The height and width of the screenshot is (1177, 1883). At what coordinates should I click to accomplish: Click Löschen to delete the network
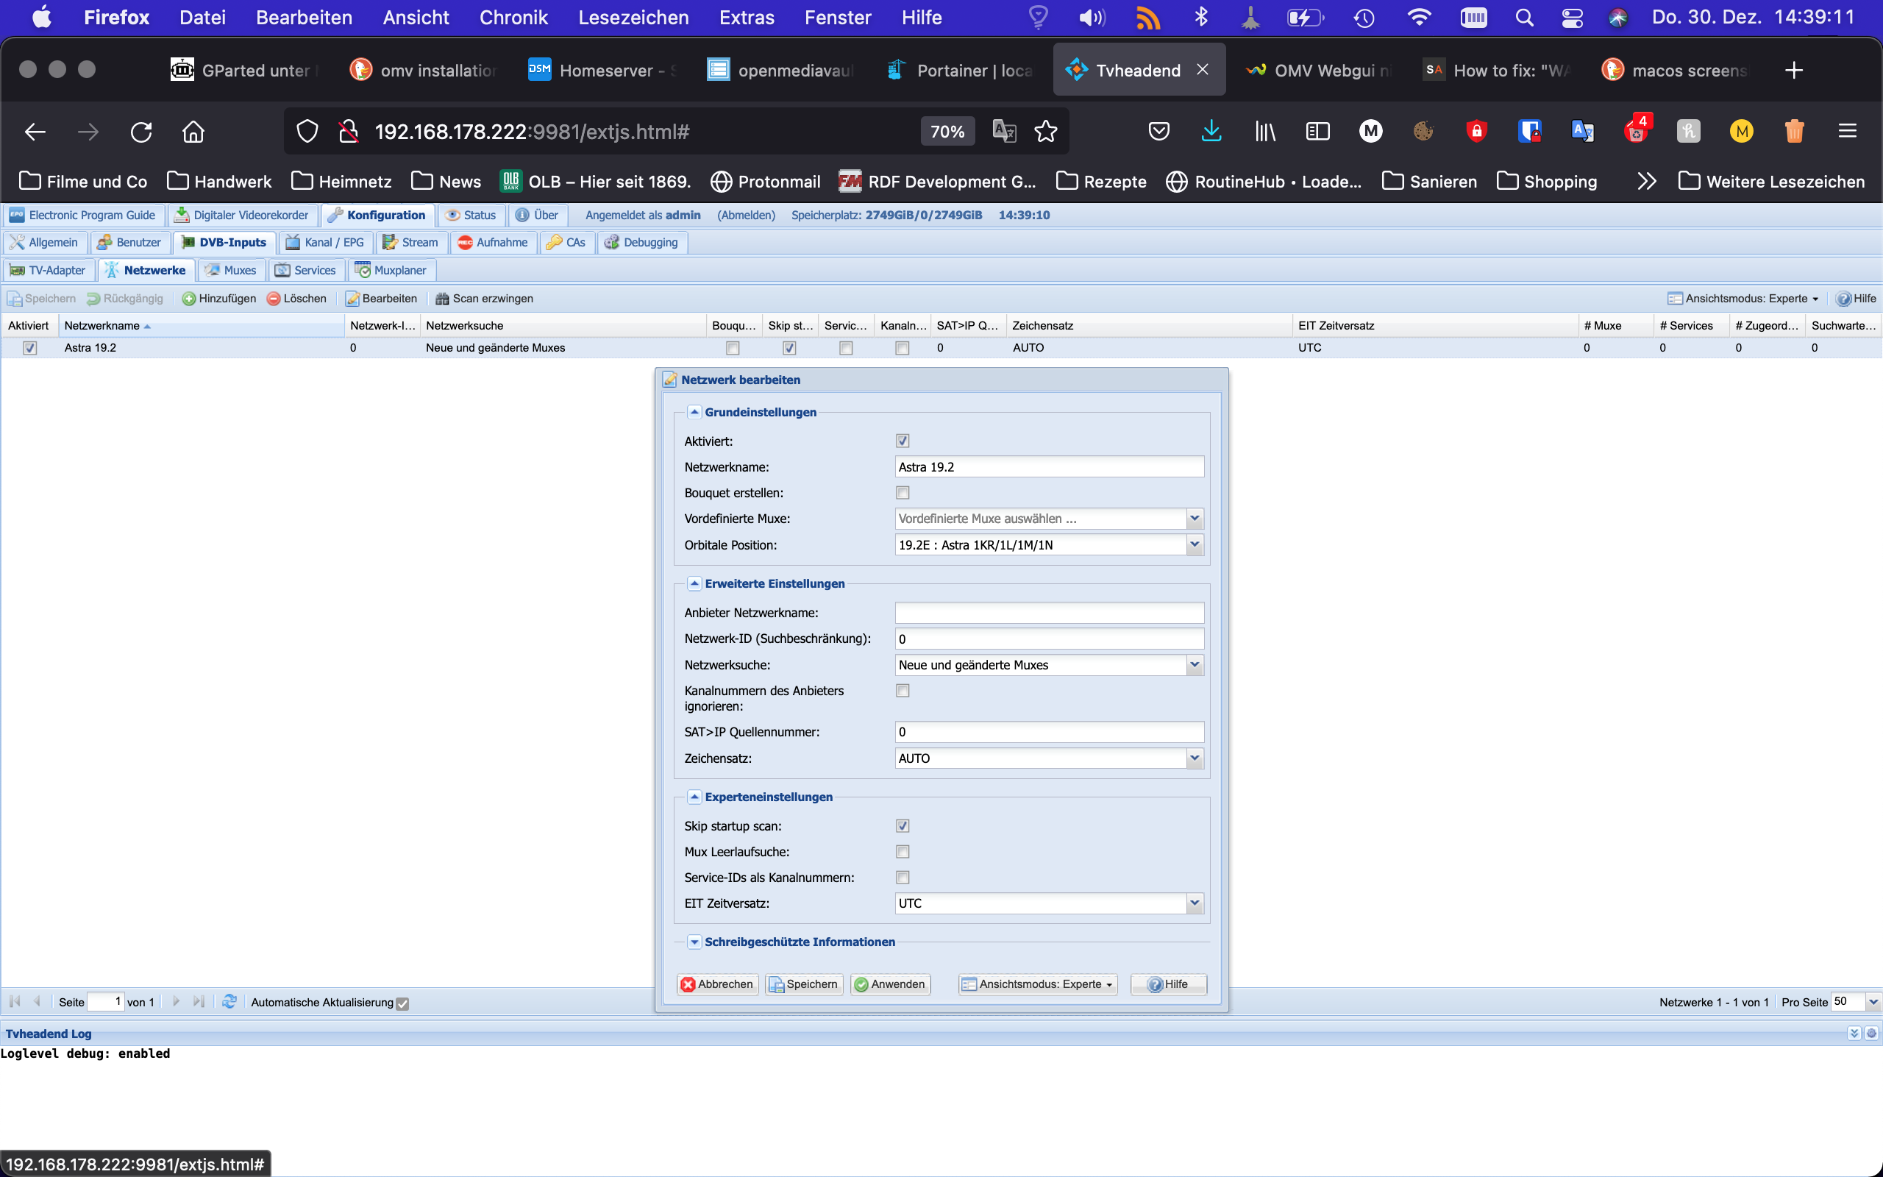pyautogui.click(x=296, y=298)
